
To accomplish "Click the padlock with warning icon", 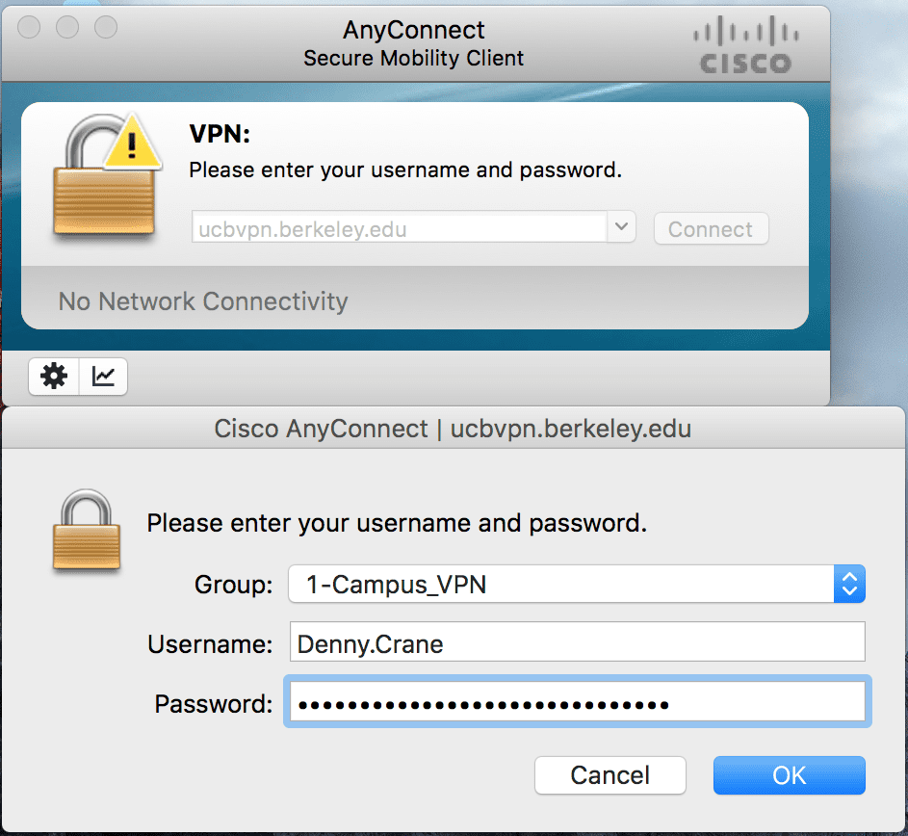I will click(105, 175).
